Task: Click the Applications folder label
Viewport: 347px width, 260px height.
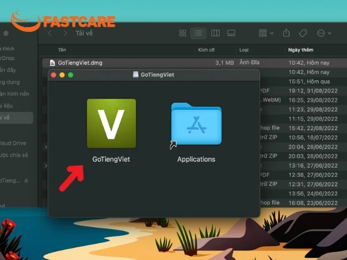Action: click(196, 159)
